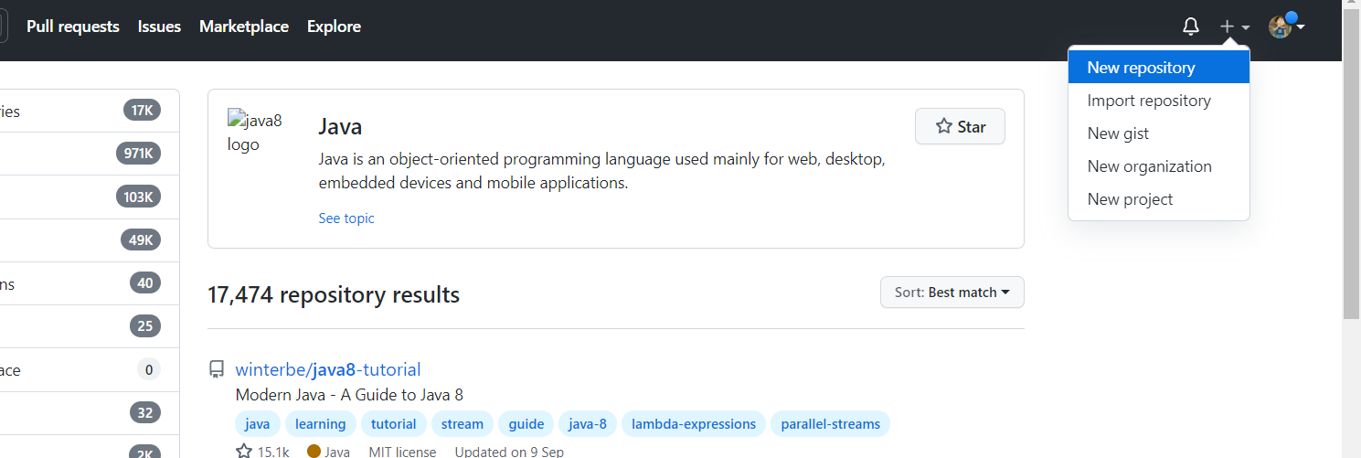Expand the caret next to user avatar
1361x458 pixels.
click(1301, 27)
